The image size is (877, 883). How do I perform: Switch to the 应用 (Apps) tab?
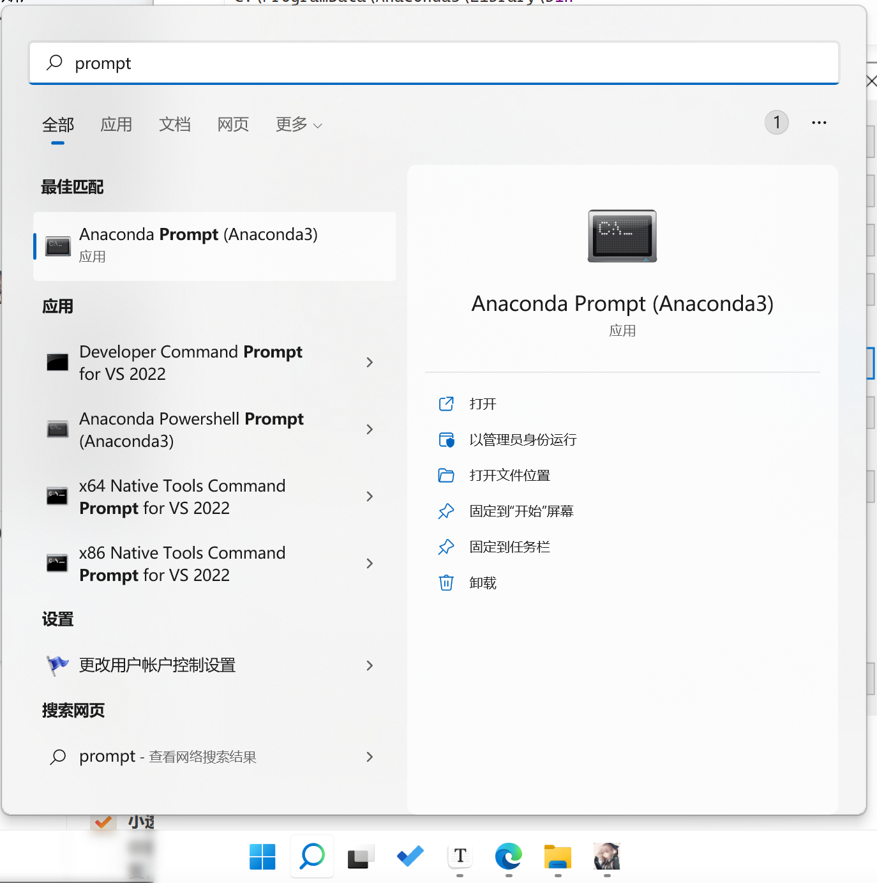116,125
